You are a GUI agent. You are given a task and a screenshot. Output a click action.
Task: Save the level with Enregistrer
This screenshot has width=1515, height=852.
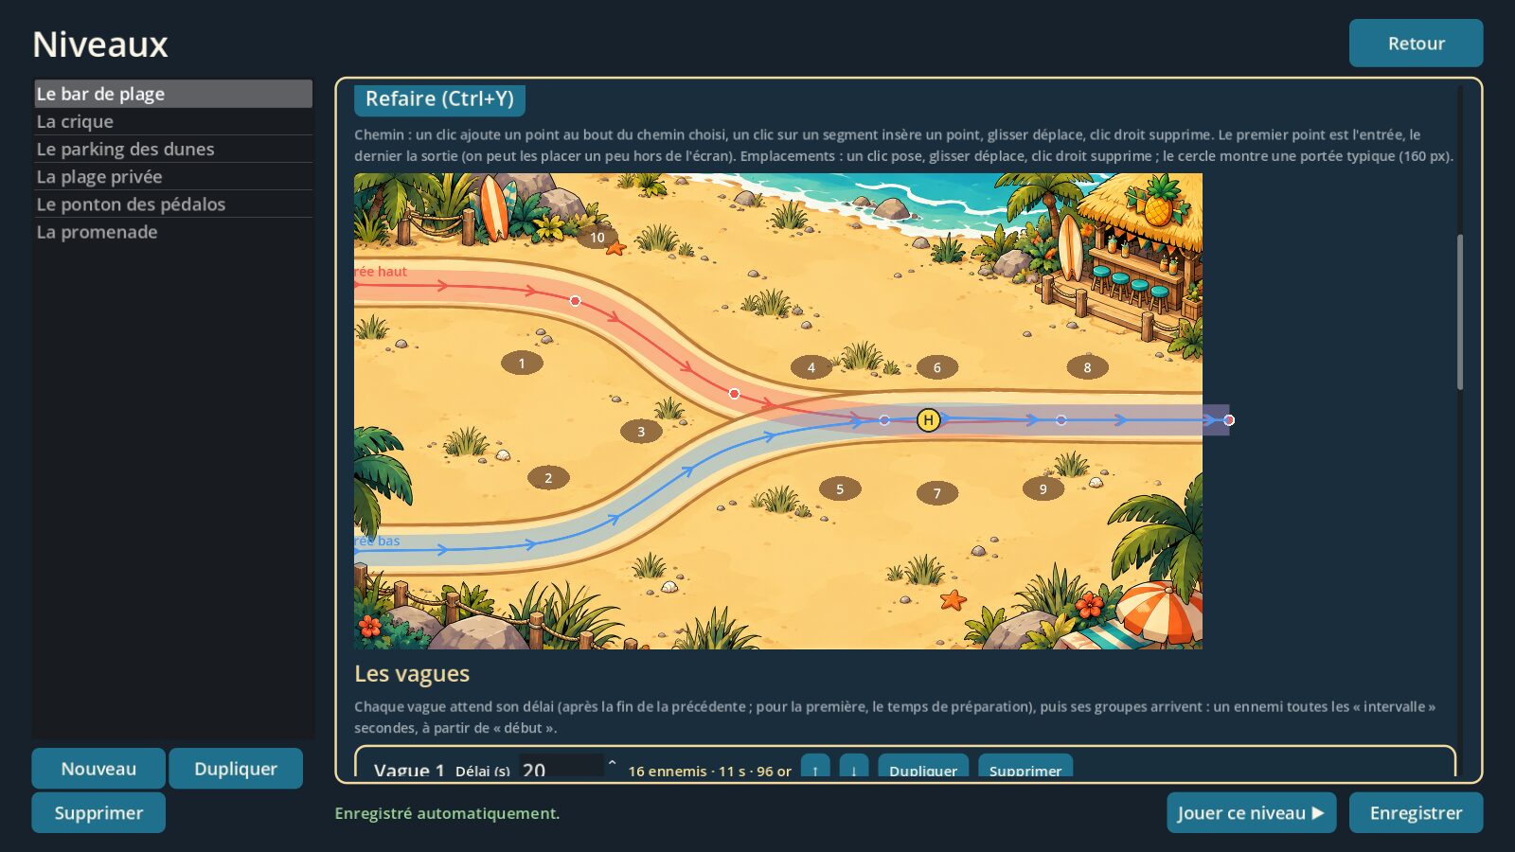click(1416, 813)
